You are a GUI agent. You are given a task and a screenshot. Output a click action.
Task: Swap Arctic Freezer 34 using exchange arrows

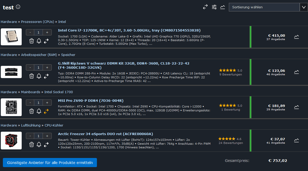pos(46,145)
